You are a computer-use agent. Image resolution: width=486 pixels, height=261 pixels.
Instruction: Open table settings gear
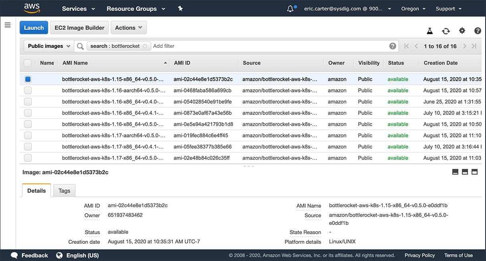coord(462,31)
